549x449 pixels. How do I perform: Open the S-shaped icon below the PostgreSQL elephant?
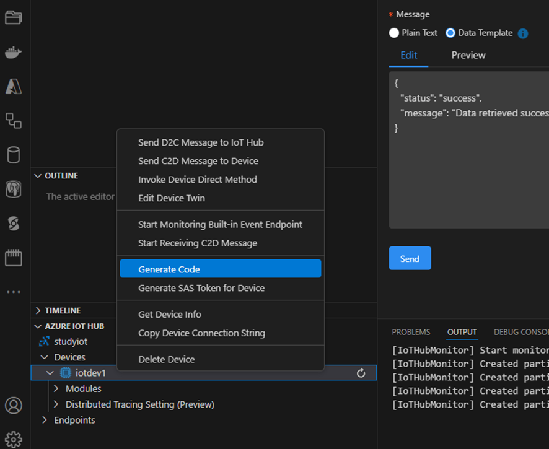point(13,224)
